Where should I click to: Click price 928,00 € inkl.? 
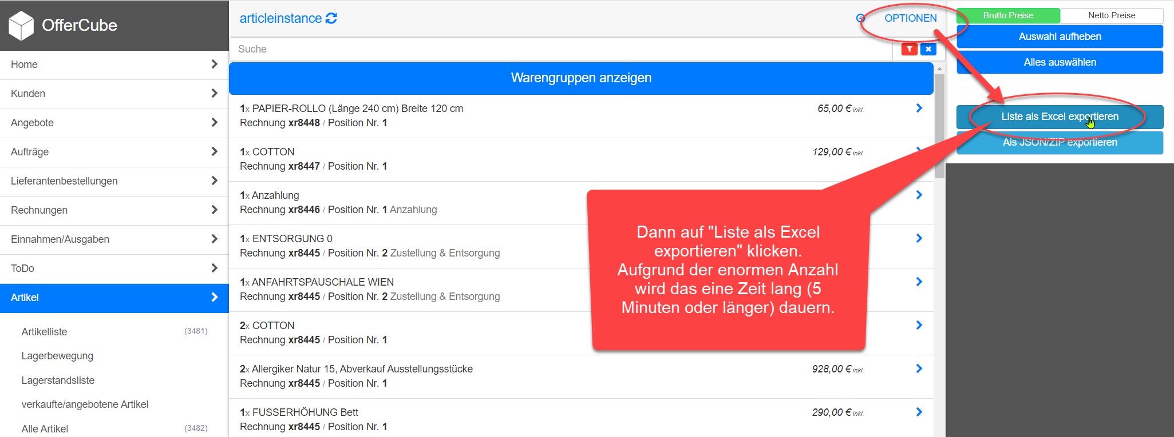pyautogui.click(x=837, y=369)
